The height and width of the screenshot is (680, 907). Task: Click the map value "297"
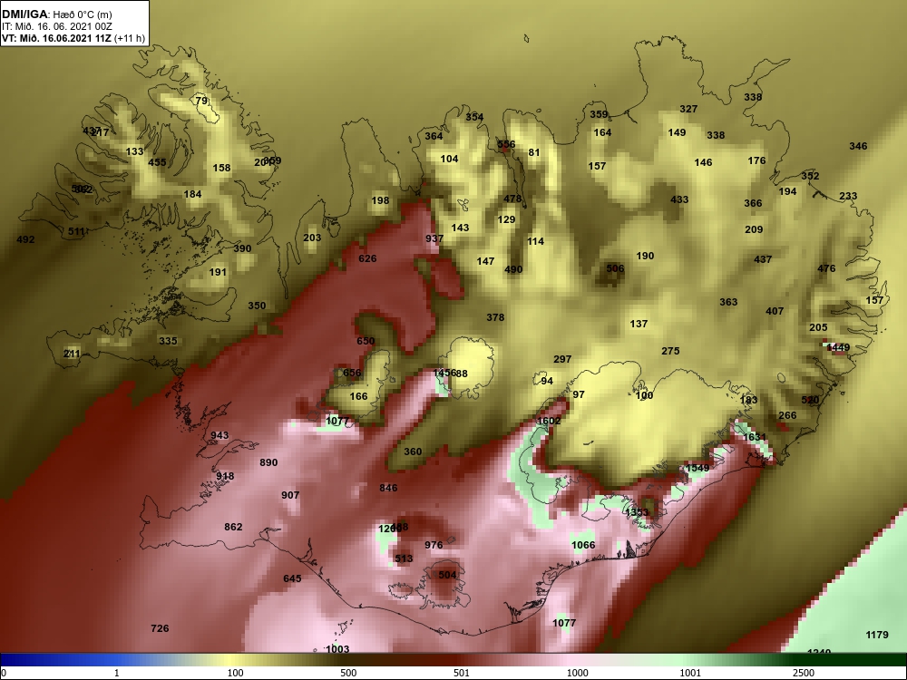[x=562, y=360]
